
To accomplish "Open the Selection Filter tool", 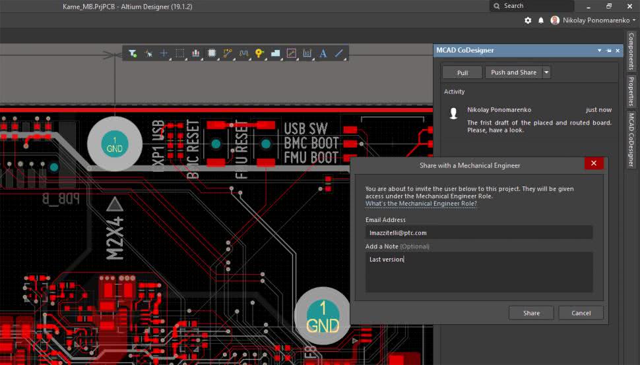I will click(133, 53).
